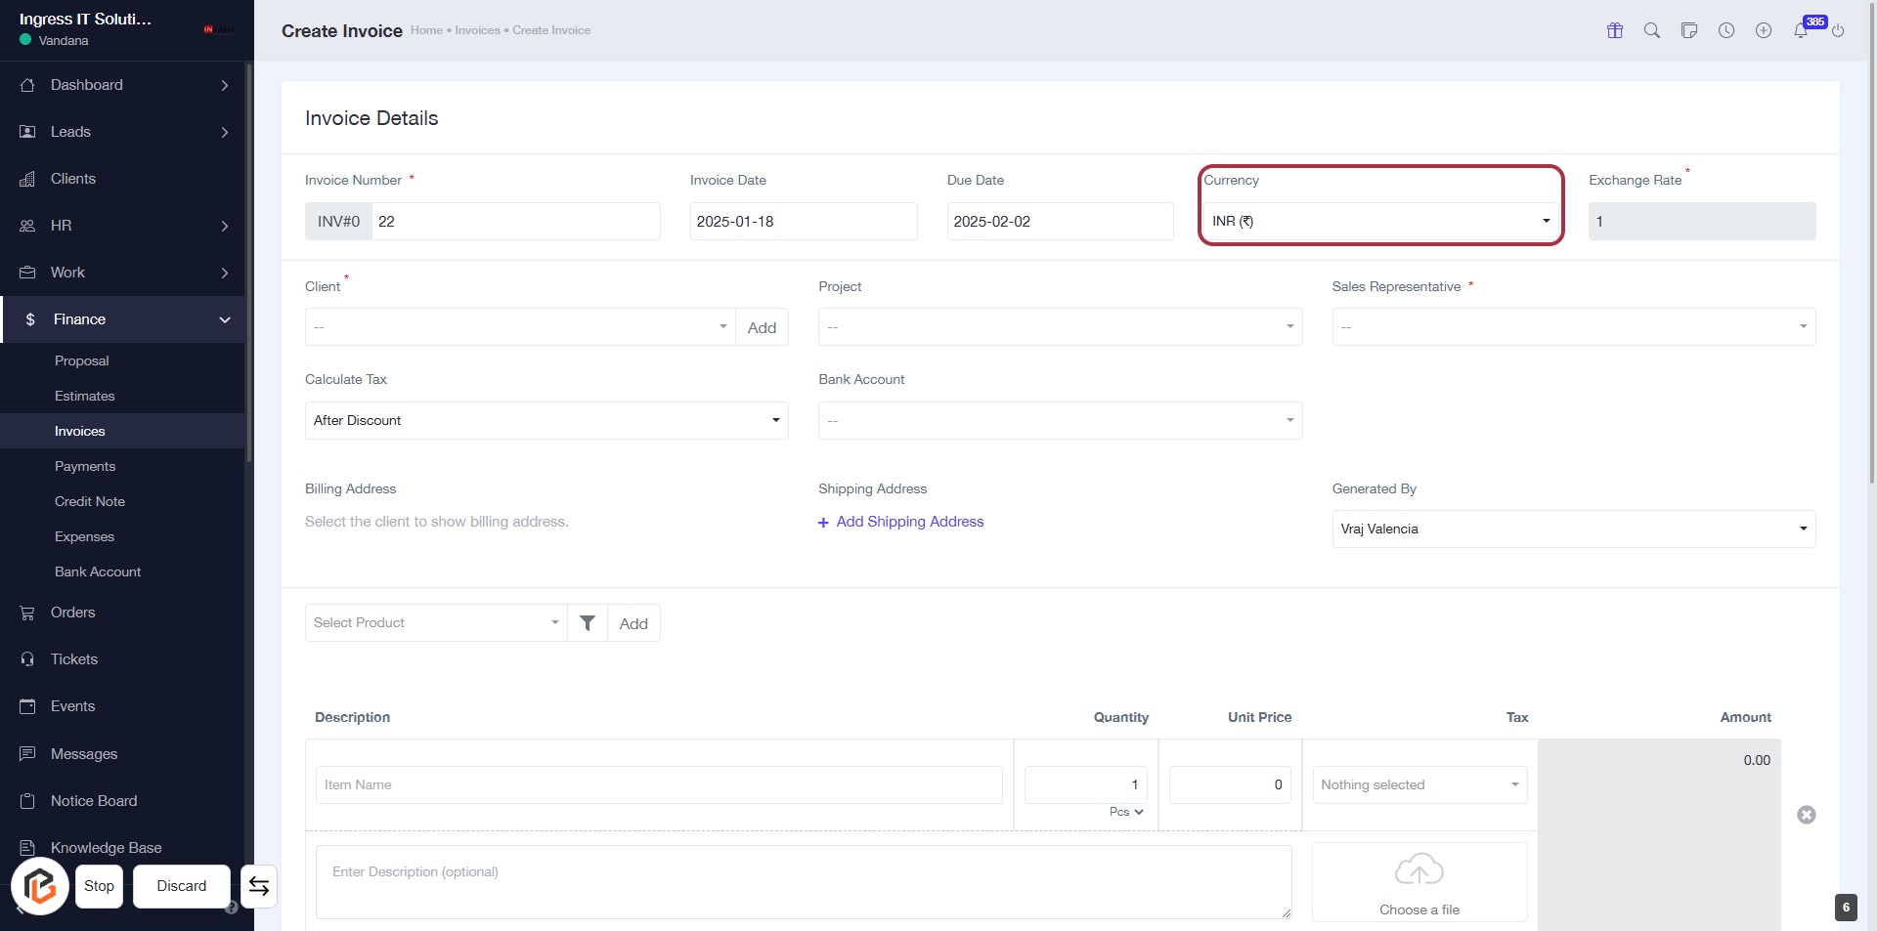Image resolution: width=1877 pixels, height=931 pixels.
Task: Click the product filter funnel icon
Action: pyautogui.click(x=588, y=623)
